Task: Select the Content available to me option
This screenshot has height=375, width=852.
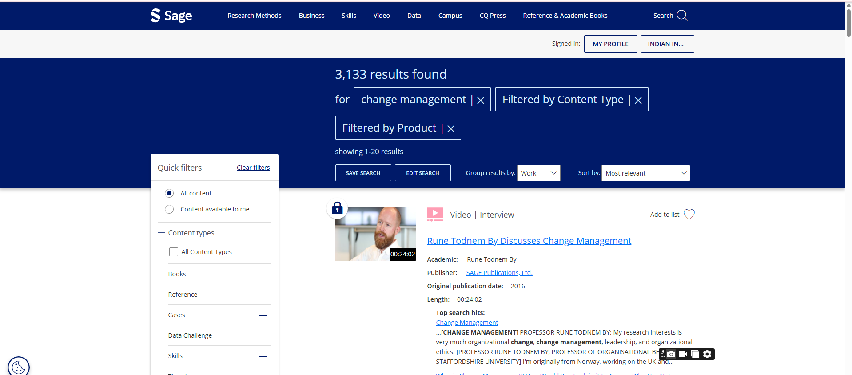Action: pos(169,209)
